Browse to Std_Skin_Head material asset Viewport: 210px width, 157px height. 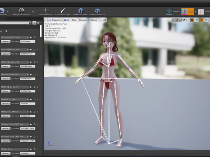(35, 50)
